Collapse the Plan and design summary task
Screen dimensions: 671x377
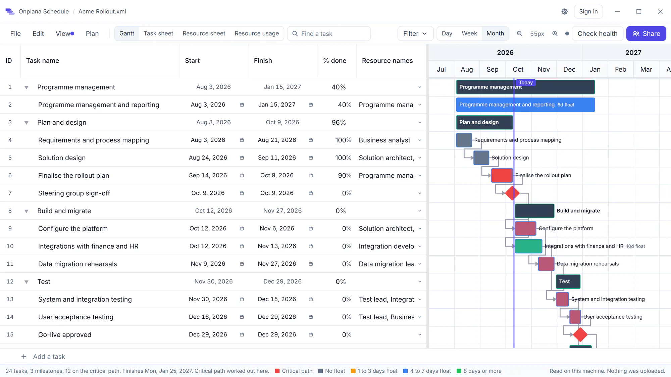point(26,123)
